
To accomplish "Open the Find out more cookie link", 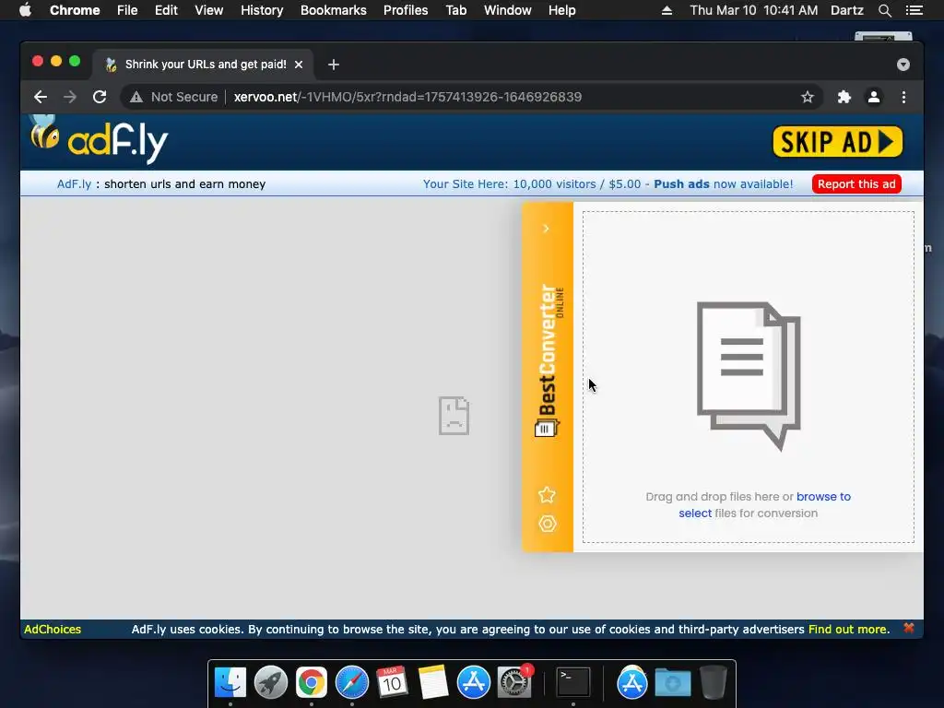I will [848, 629].
